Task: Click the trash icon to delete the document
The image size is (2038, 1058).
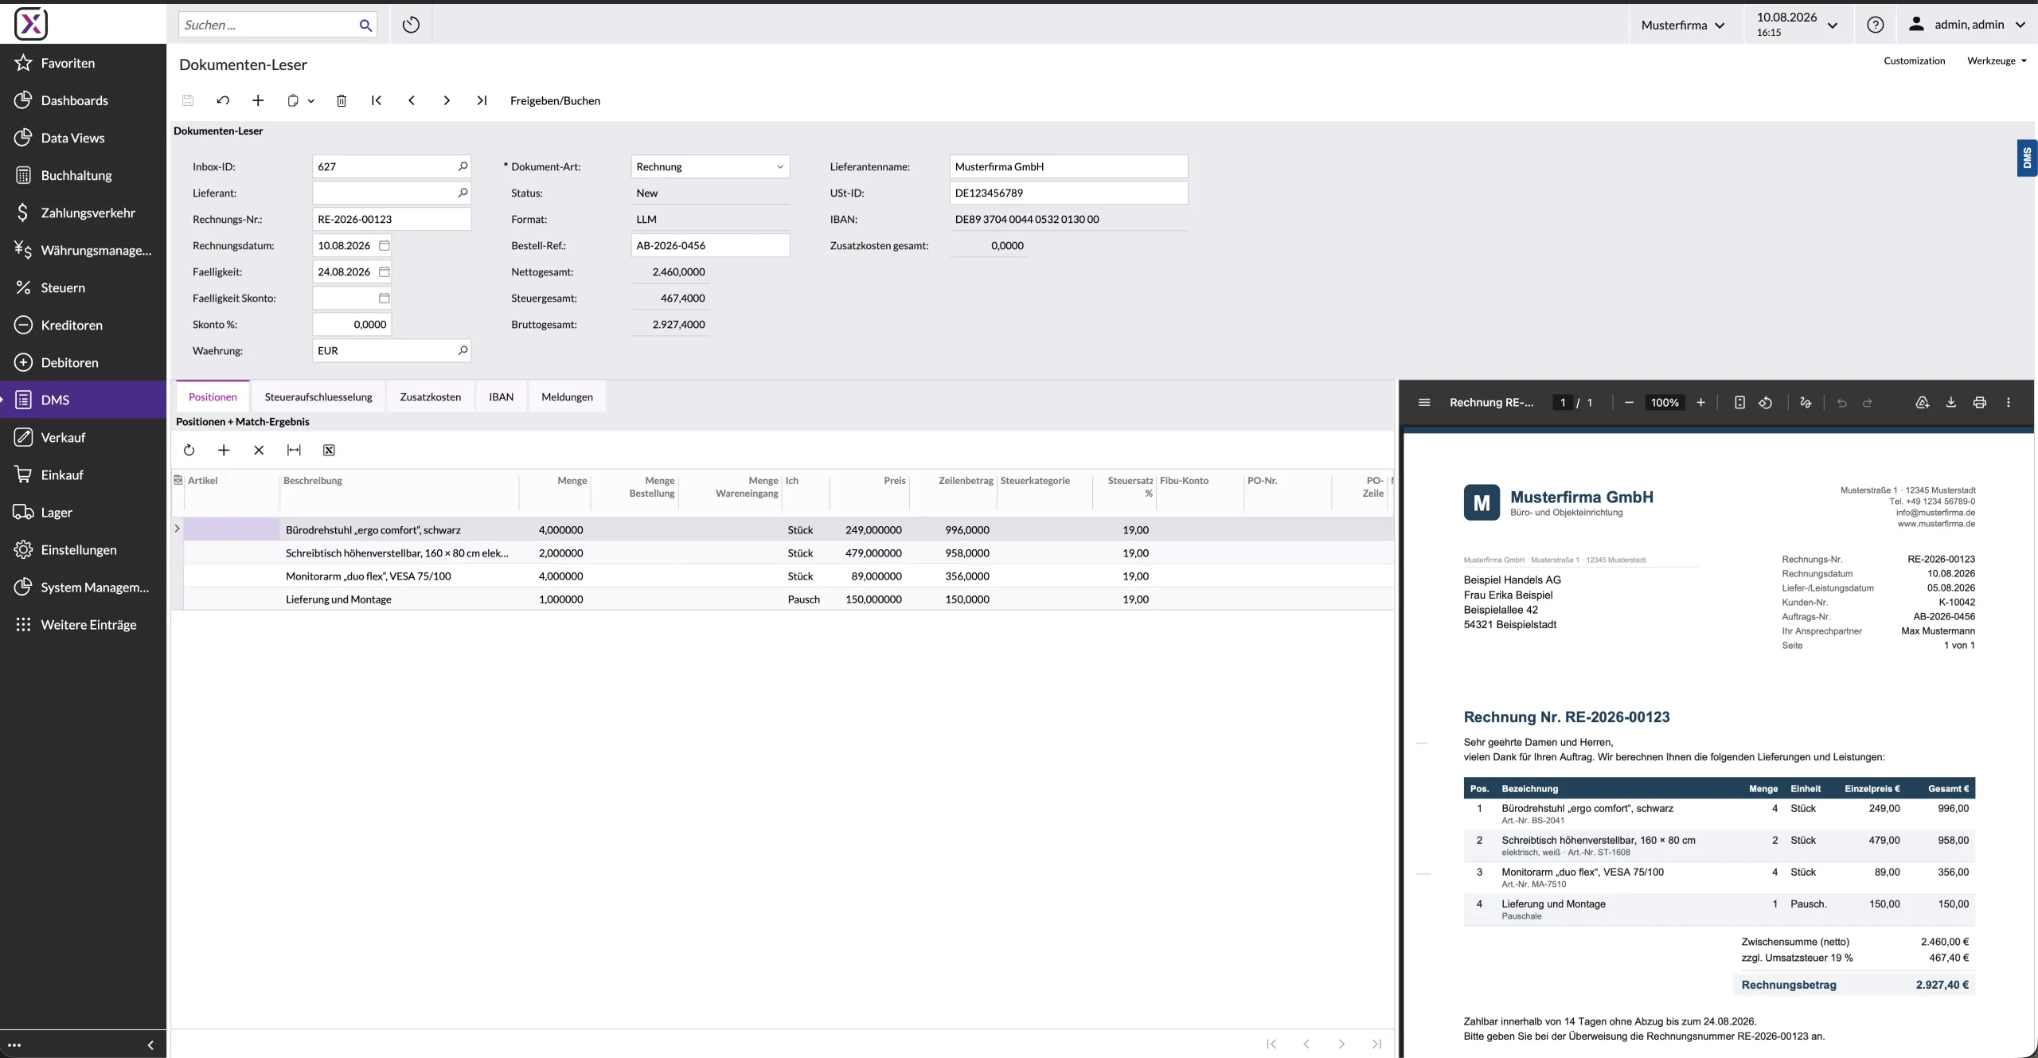Action: pos(342,100)
